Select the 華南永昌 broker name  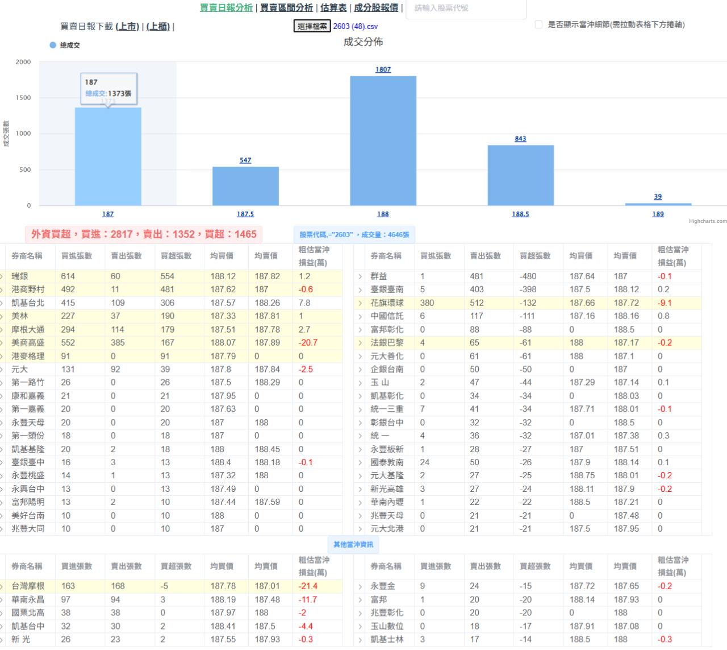[28, 599]
